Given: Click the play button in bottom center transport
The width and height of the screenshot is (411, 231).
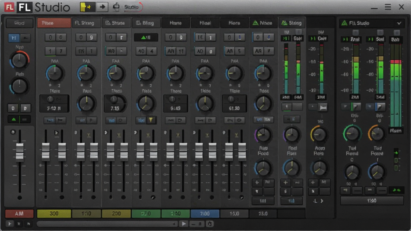Looking at the screenshot, I should (x=184, y=224).
